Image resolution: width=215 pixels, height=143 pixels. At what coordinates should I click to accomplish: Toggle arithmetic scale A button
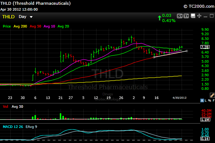[202, 100]
